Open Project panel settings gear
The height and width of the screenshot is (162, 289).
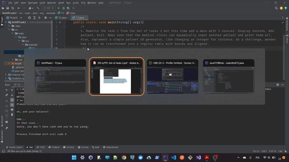(45, 18)
